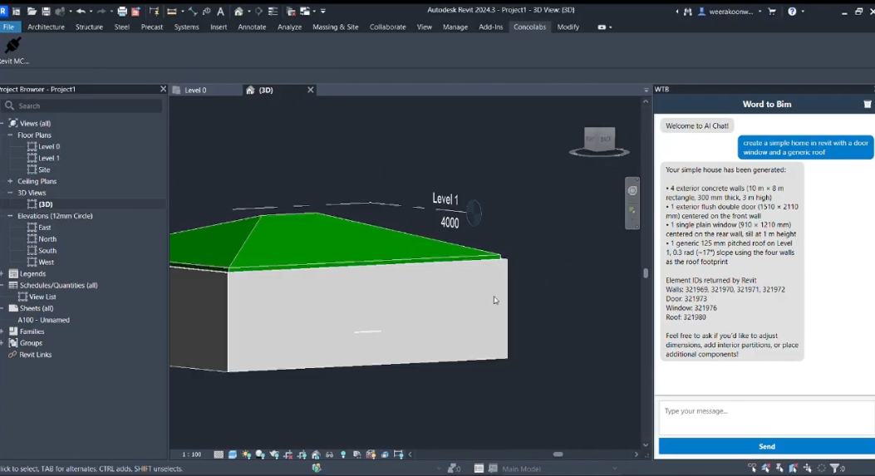This screenshot has height=476, width=875.
Task: Click the ViewCube in the 3D view
Action: pos(599,140)
